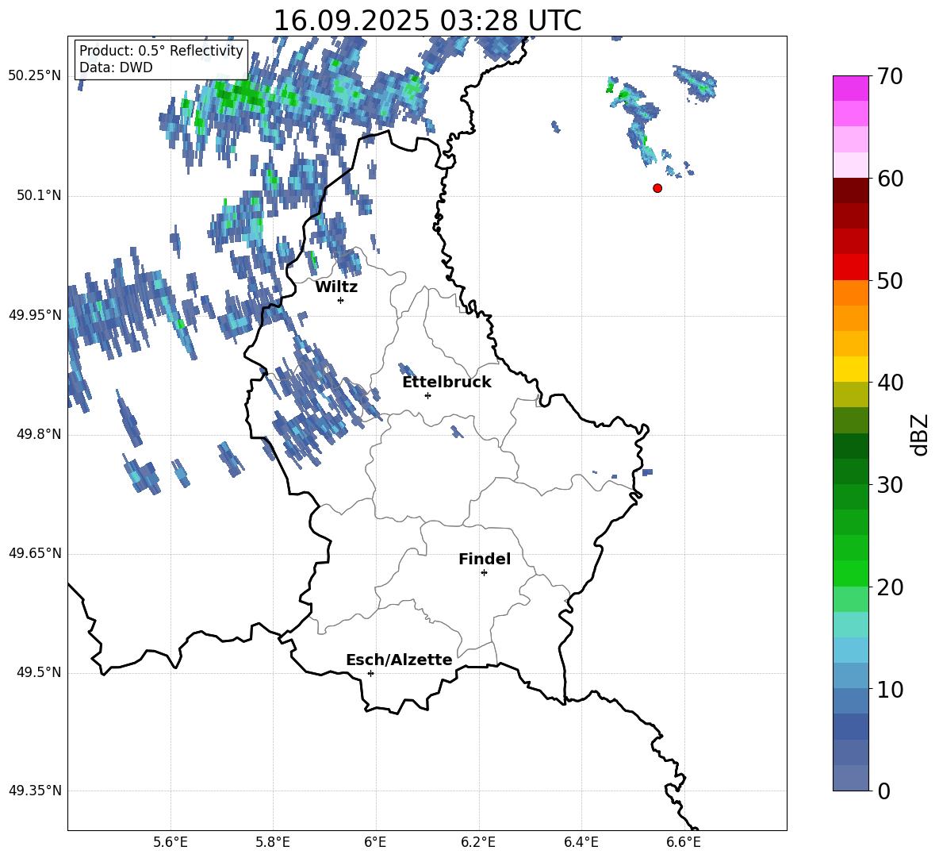
Task: Click the dBZ colorbar axis label
Action: (x=919, y=434)
